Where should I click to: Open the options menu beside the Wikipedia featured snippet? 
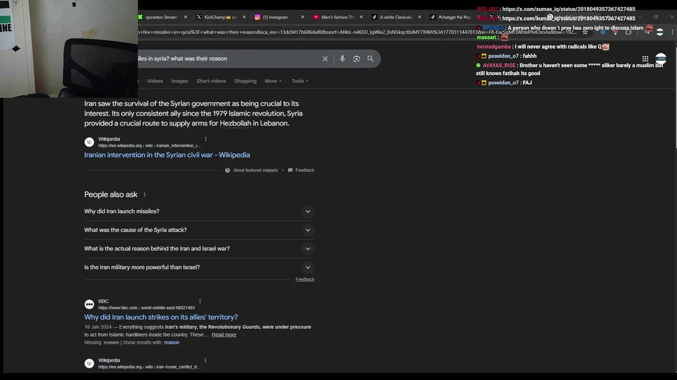(205, 139)
